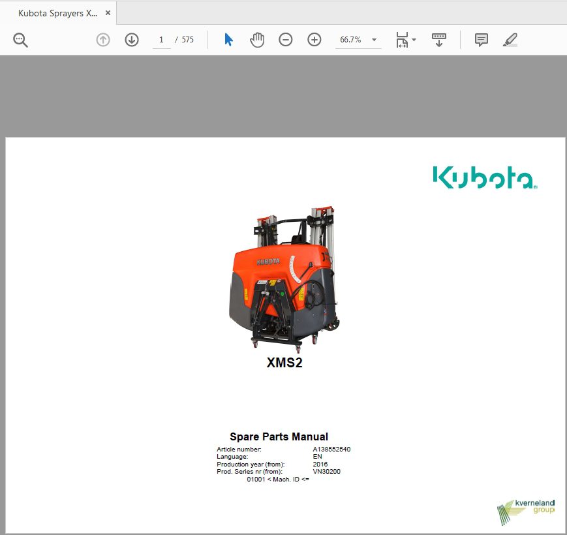Screen dimensions: 567x535
Task: Open the find text magnifier tool
Action: (20, 40)
